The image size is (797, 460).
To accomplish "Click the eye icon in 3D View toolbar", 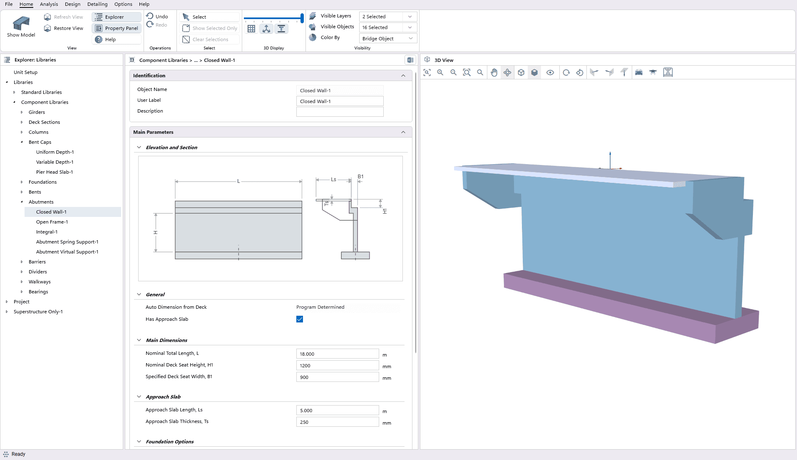I will [550, 72].
